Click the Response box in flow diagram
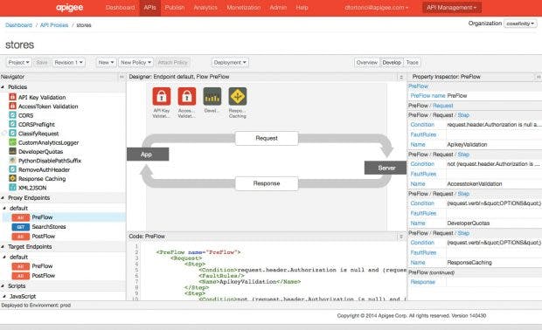Screen dimensions: 542x330 pyautogui.click(x=267, y=183)
